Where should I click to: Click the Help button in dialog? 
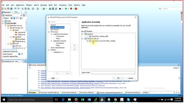coord(53,78)
